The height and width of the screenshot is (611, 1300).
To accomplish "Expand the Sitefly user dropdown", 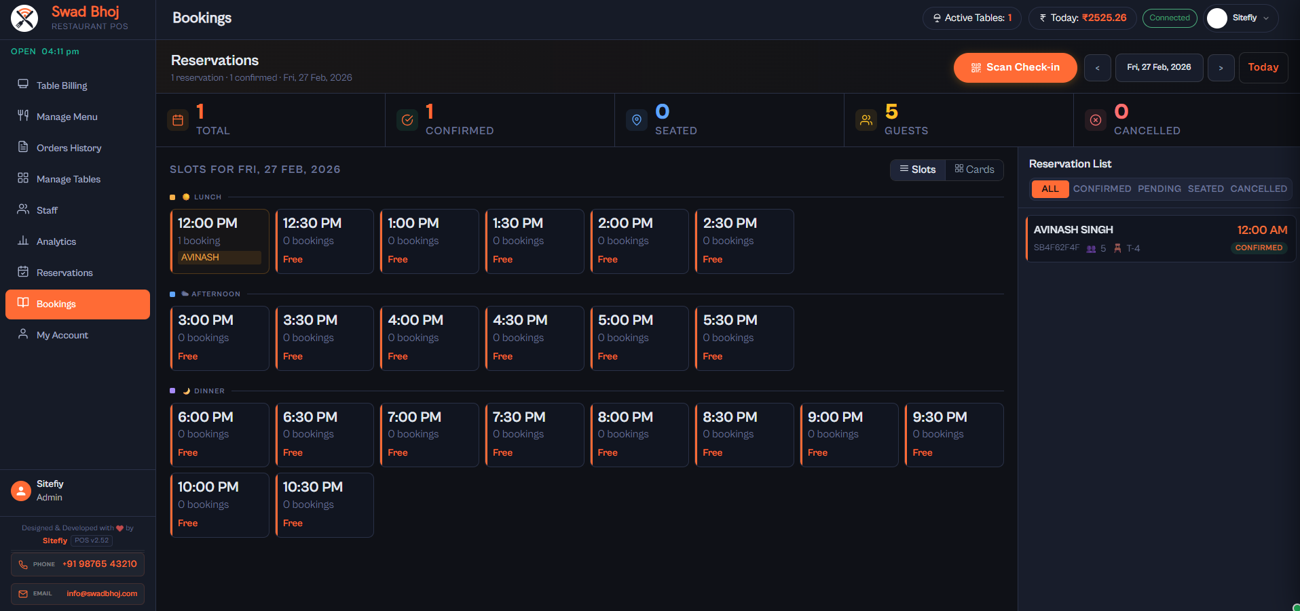I will point(1241,18).
